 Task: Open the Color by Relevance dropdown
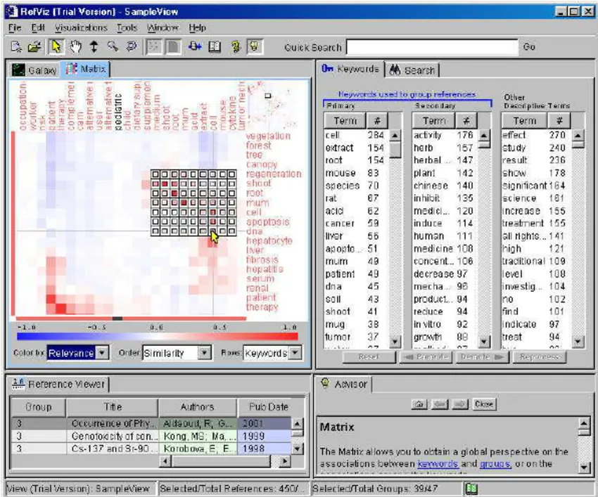[77, 353]
